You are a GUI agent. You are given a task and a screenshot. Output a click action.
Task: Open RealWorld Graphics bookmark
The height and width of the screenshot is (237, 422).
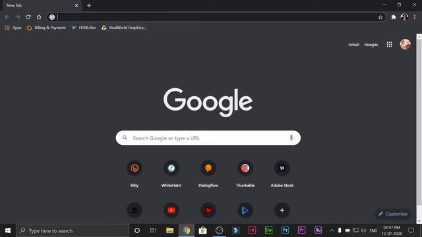point(124,28)
